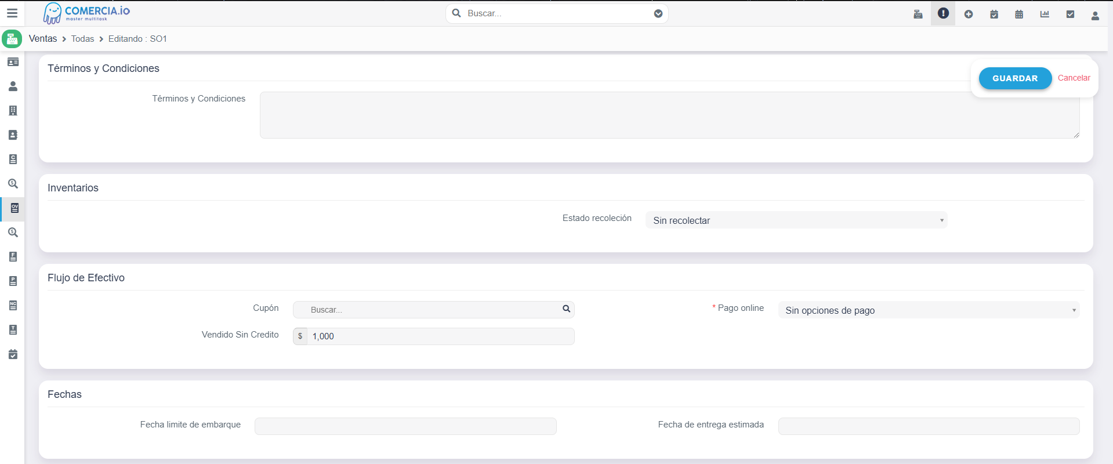Expand the top search options arrow
This screenshot has width=1113, height=464.
click(x=658, y=13)
